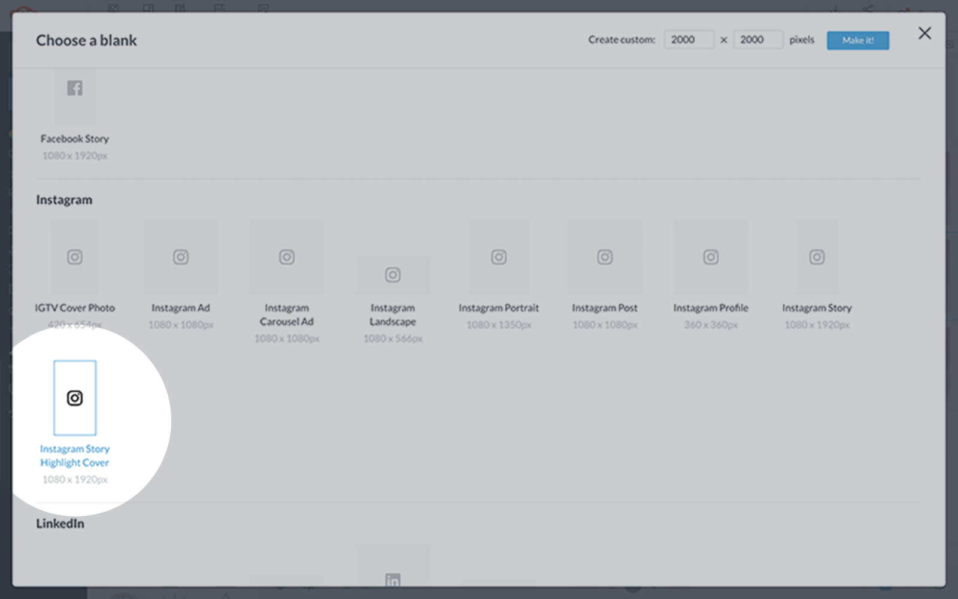Close the Choose a blank dialog

(x=924, y=34)
